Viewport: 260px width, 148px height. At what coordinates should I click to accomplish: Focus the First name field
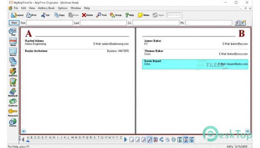click(50, 23)
